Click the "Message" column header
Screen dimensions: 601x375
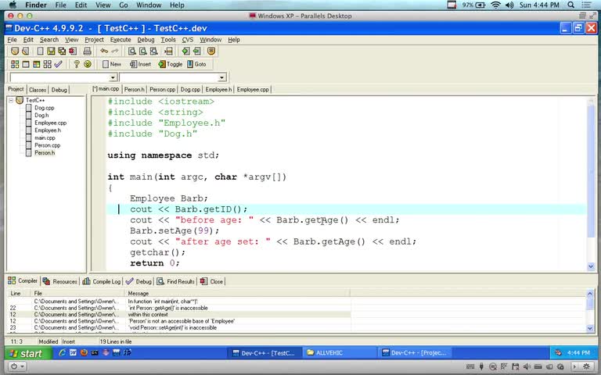pos(238,293)
